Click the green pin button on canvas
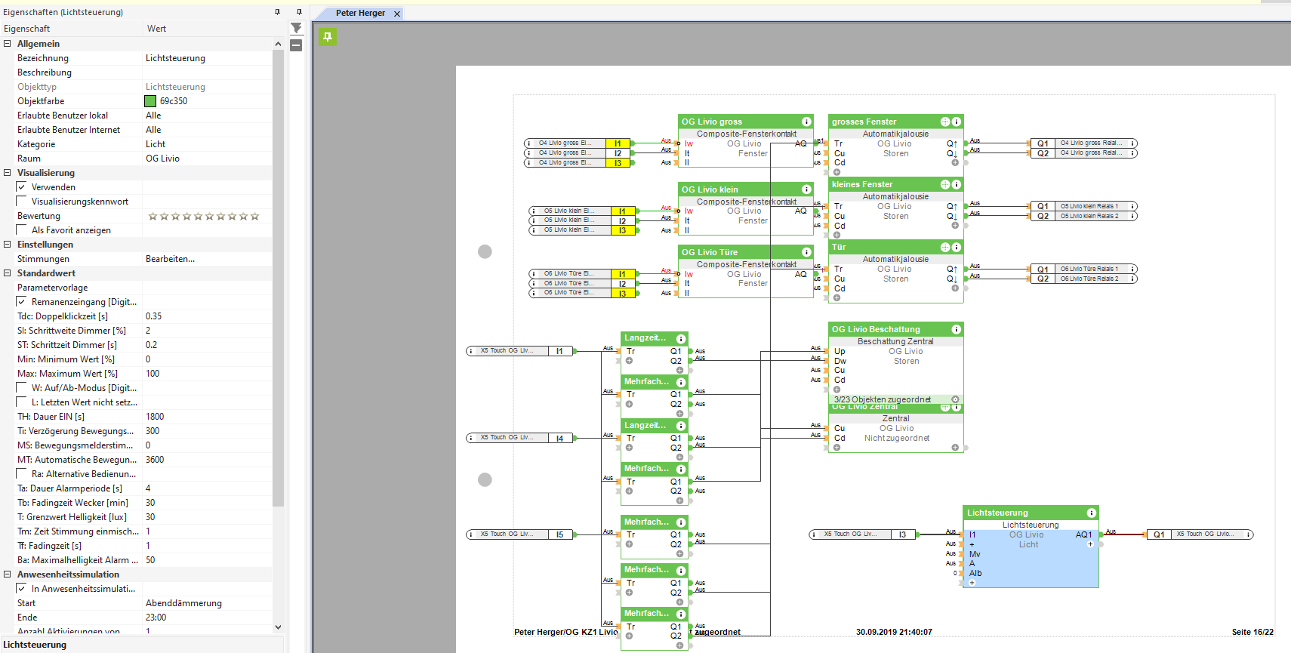1291x653 pixels. click(327, 37)
